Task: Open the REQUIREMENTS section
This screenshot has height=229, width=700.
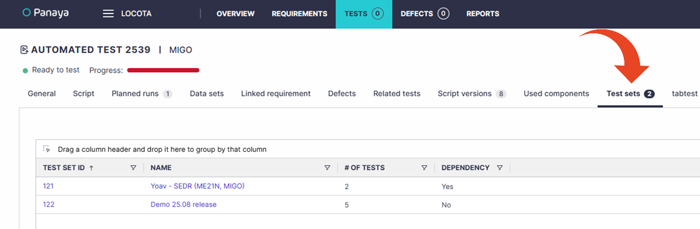Action: click(x=300, y=14)
